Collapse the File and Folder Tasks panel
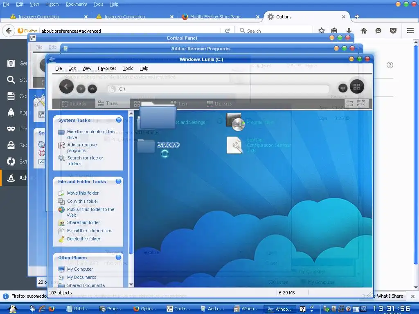 (x=118, y=181)
